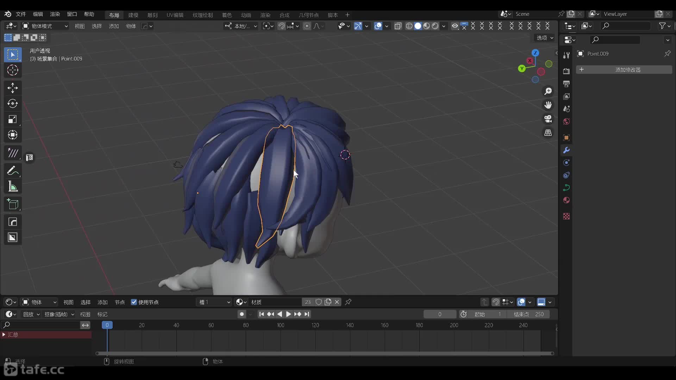The image size is (676, 380).
Task: Activate the Rotate tool
Action: tap(13, 103)
